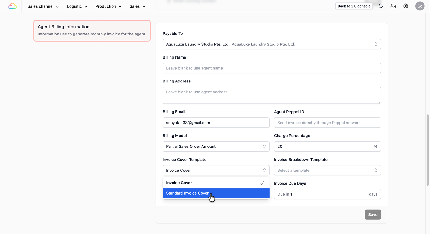
Task: Open the Logistic menu
Action: click(77, 6)
